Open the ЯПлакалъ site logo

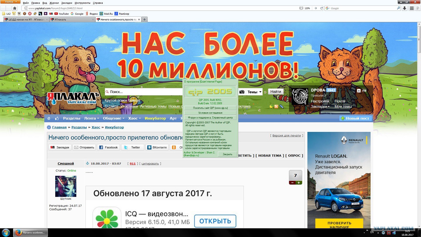click(x=73, y=98)
